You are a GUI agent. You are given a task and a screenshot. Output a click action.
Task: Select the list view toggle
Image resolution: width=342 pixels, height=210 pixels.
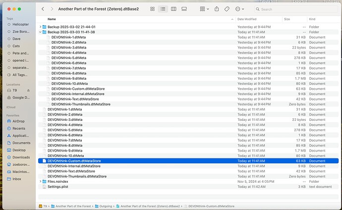pos(163,9)
